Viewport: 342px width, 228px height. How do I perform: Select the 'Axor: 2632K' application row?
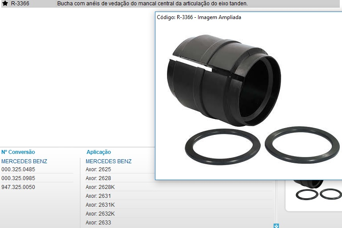(100, 214)
